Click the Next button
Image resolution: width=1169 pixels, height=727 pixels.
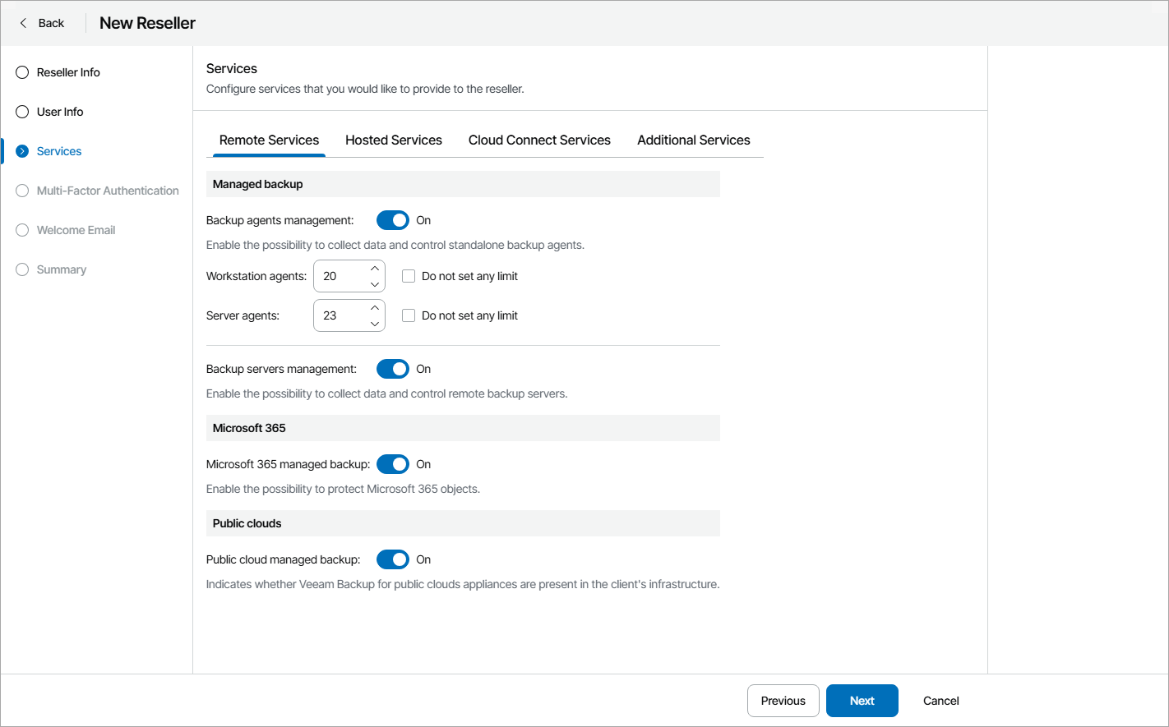coord(862,701)
